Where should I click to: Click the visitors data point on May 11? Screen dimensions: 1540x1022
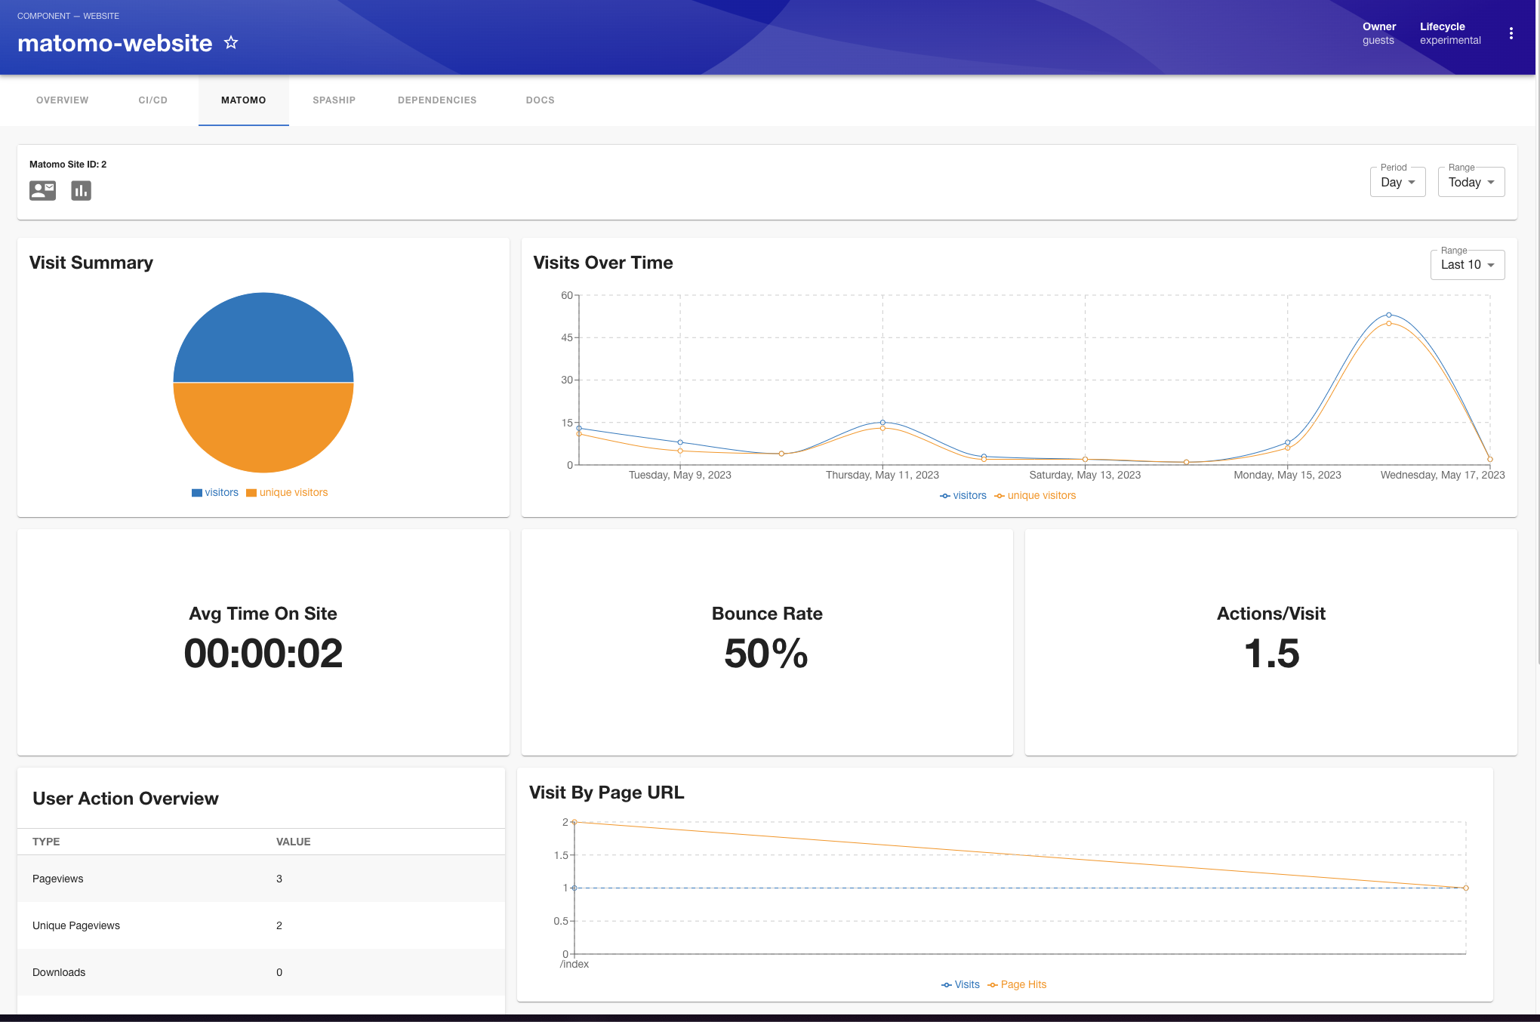[x=882, y=422]
